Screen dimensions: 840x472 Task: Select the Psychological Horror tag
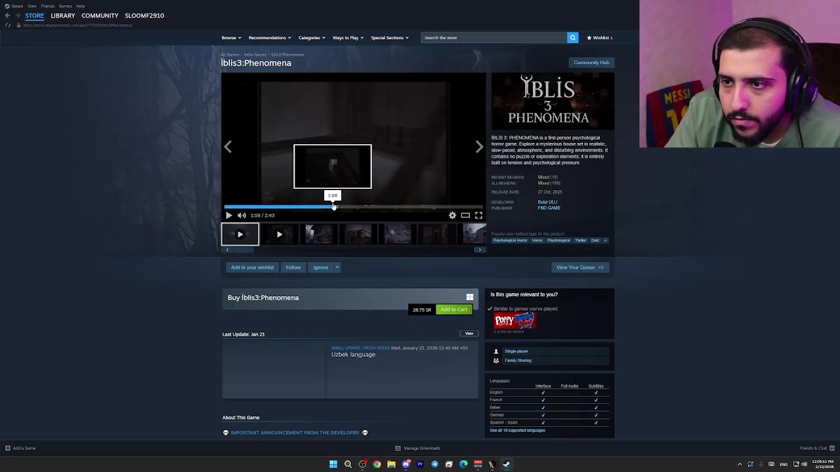pyautogui.click(x=510, y=241)
